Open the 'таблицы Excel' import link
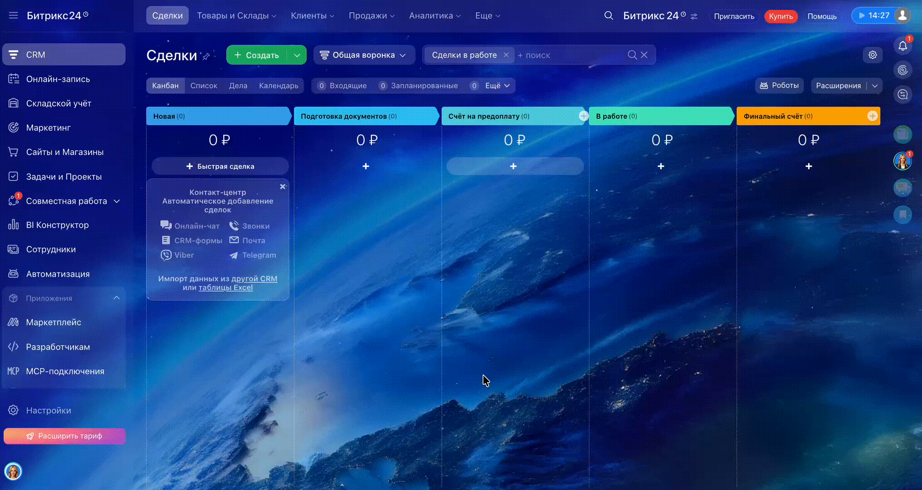Screen dimensions: 922x490 (x=225, y=288)
